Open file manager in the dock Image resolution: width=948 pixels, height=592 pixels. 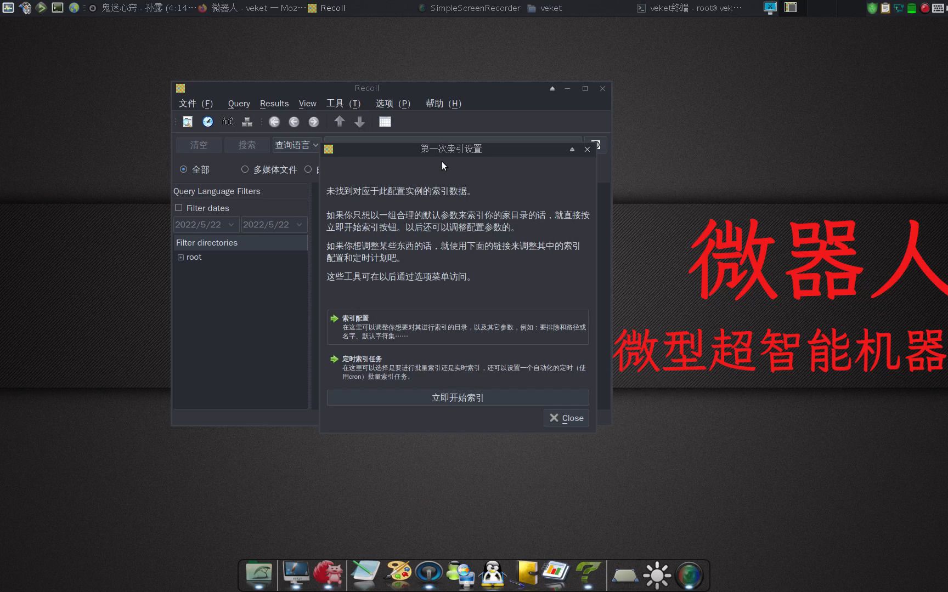tap(259, 574)
